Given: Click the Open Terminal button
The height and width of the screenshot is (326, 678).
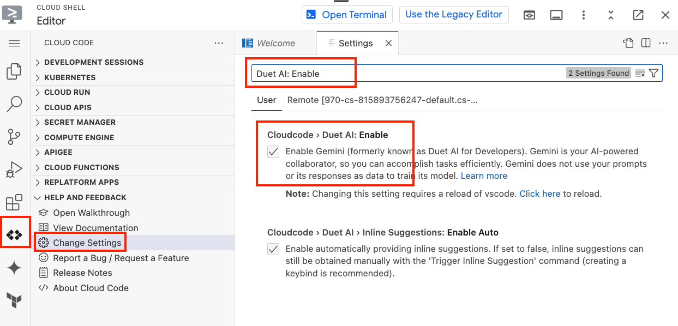Looking at the screenshot, I should (347, 15).
